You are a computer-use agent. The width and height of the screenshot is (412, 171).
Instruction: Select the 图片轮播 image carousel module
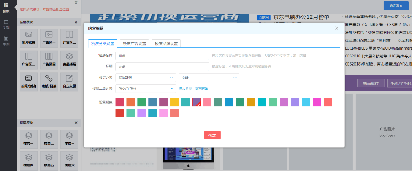(28, 38)
